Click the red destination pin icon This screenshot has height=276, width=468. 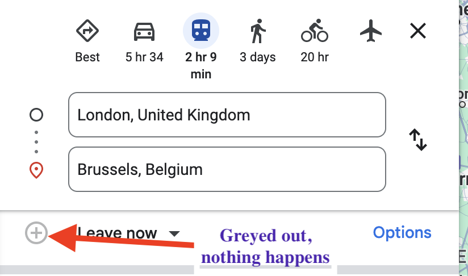pos(36,170)
